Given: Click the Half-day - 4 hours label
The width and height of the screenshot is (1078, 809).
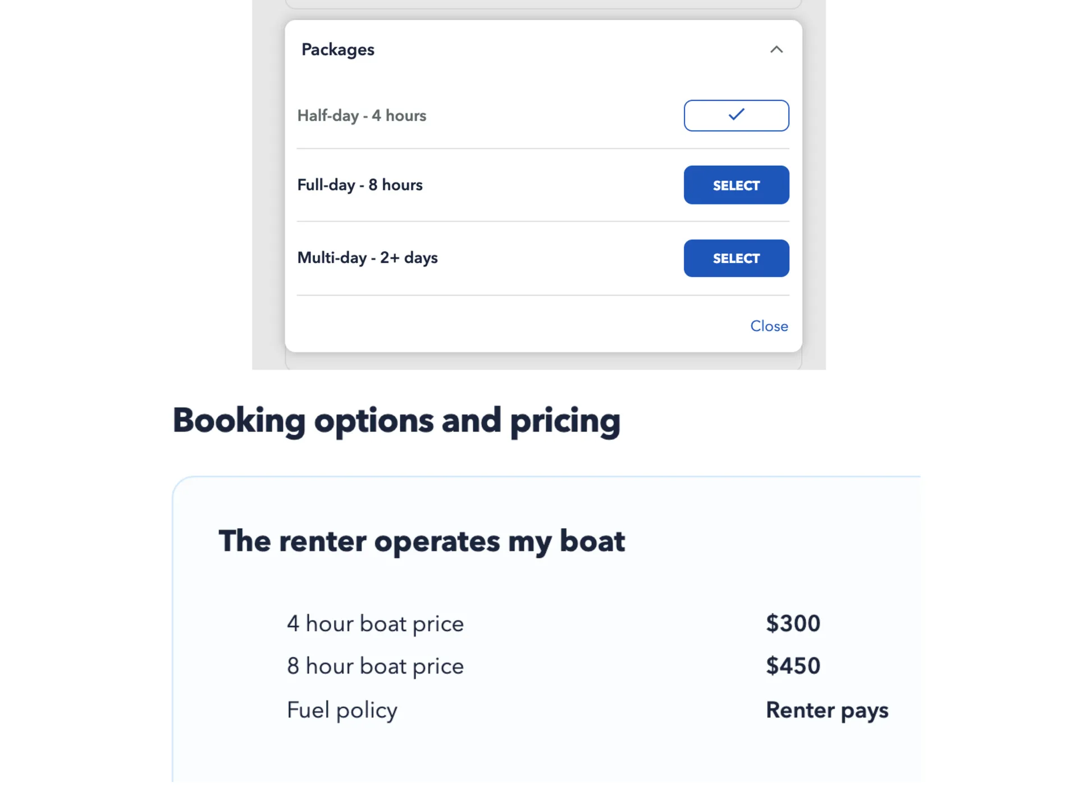Looking at the screenshot, I should [362, 116].
